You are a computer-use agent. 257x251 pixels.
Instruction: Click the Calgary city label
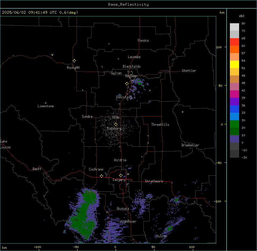click(119, 180)
